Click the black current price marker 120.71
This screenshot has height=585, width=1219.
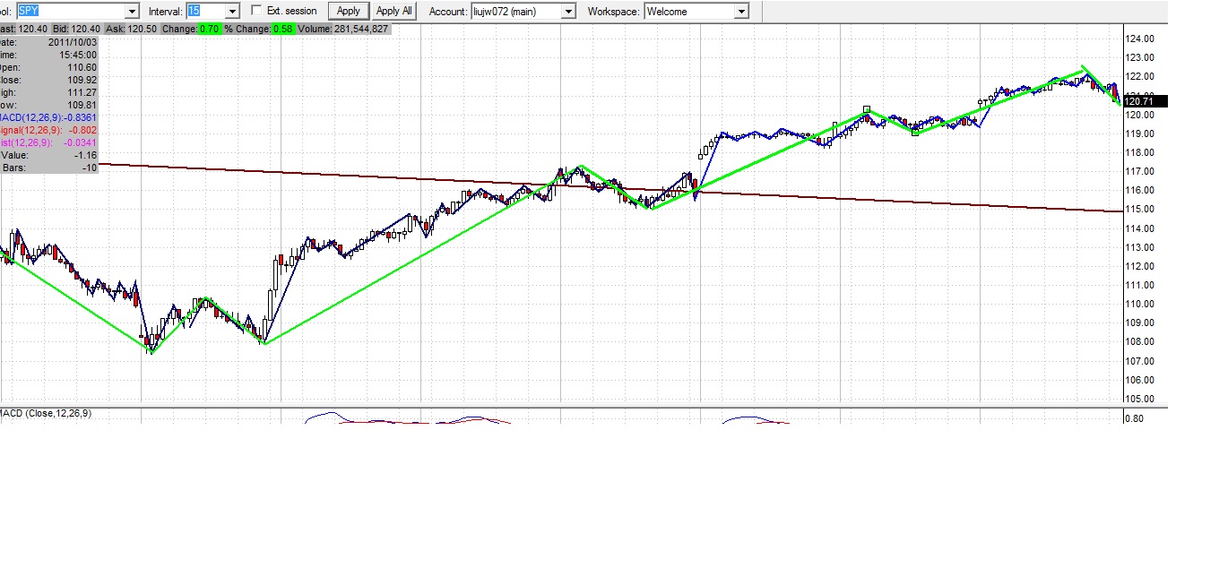pos(1144,101)
